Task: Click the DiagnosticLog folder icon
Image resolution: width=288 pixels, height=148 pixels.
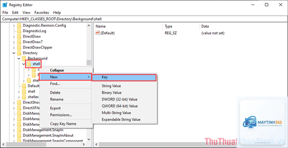Action: pyautogui.click(x=19, y=31)
